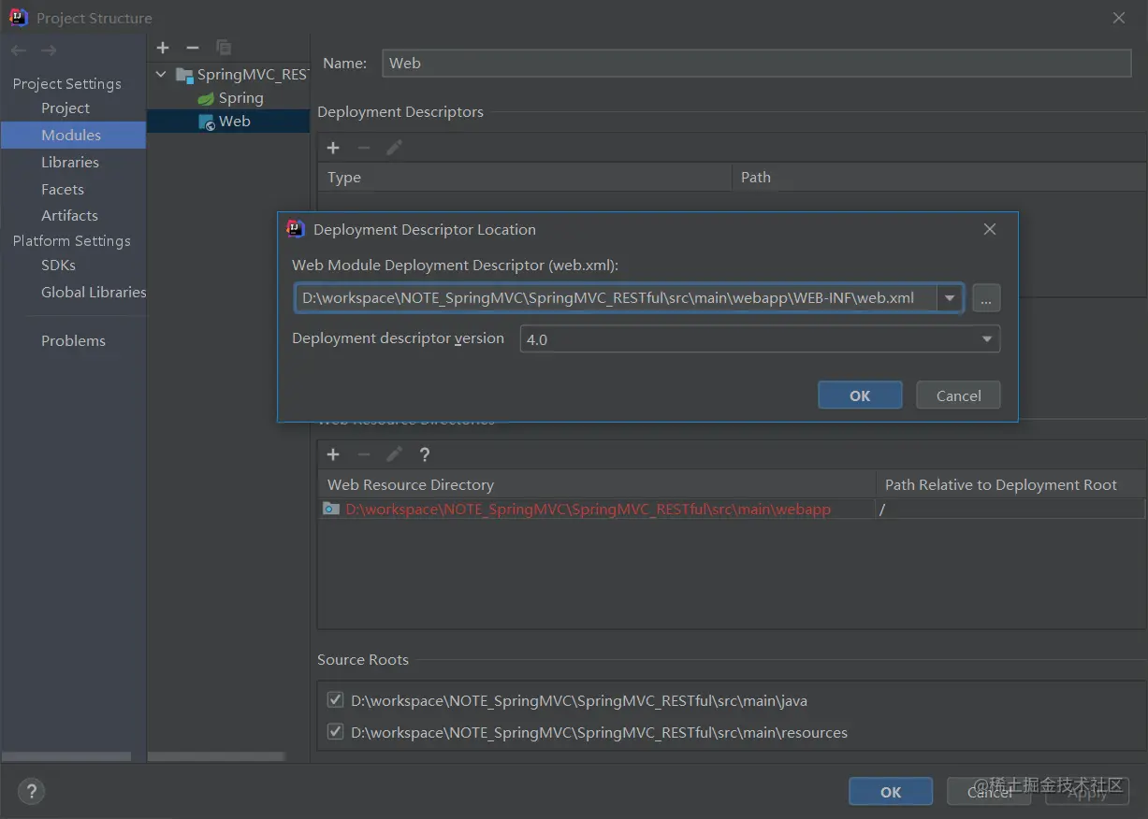This screenshot has width=1148, height=819.
Task: Copy the selected module icon
Action: pos(223,48)
